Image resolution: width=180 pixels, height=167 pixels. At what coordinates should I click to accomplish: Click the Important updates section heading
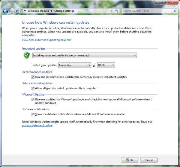(x=34, y=49)
